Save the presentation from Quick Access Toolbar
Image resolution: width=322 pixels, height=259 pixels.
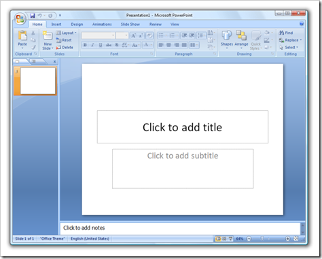pyautogui.click(x=33, y=16)
